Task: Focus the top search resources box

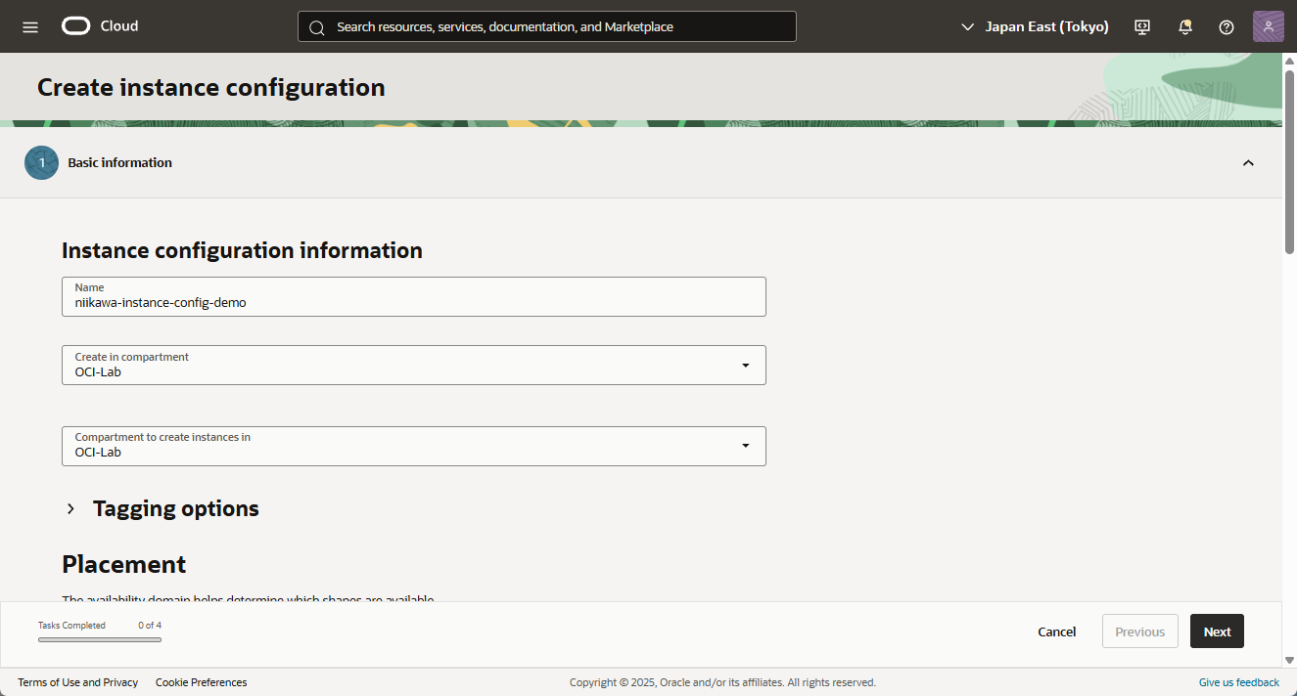Action: click(x=558, y=26)
